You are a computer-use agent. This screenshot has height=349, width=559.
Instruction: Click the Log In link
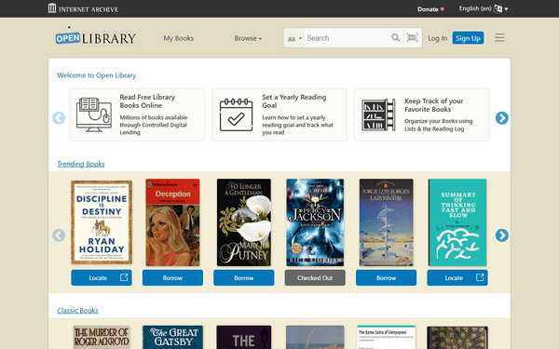[x=438, y=38]
